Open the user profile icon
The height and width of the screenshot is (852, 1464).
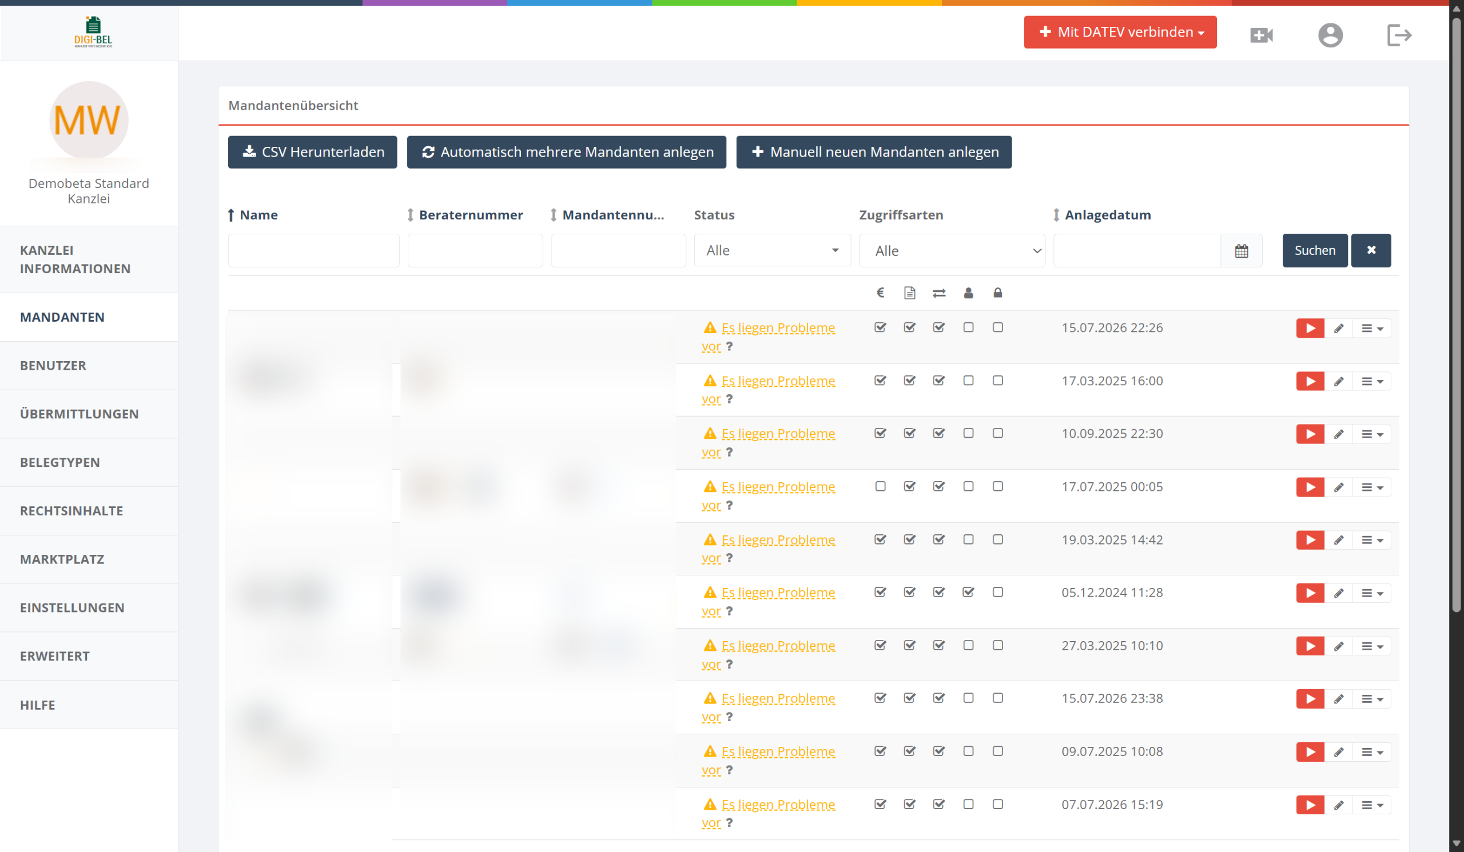[x=1330, y=35]
